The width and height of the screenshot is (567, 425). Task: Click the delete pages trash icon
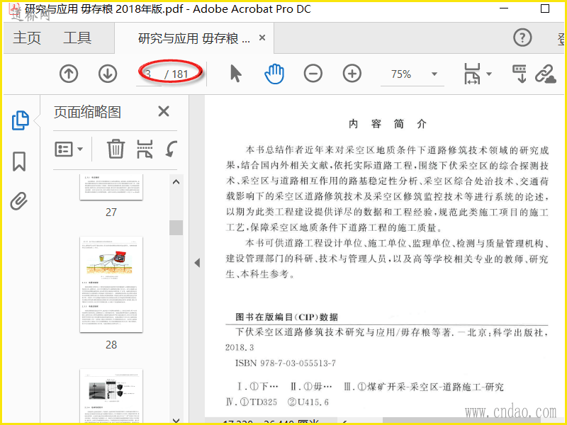[116, 149]
